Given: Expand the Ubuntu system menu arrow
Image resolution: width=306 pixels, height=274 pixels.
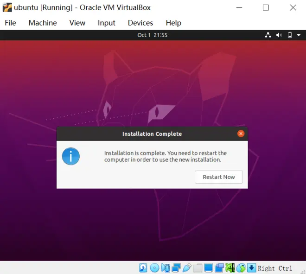Looking at the screenshot, I should coord(299,35).
